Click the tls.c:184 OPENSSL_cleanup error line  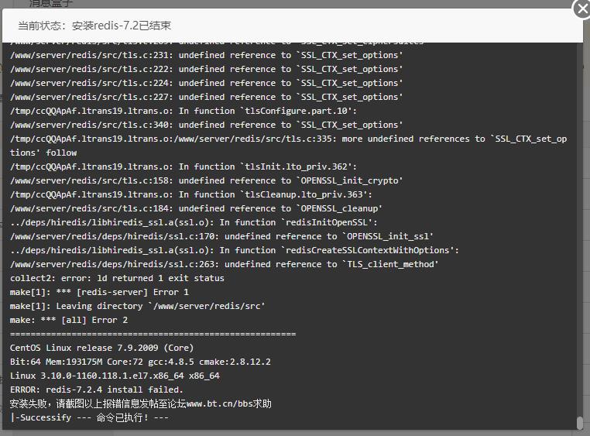[x=196, y=208]
